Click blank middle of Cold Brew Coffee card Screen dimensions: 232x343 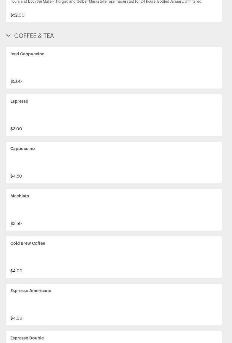pyautogui.click(x=114, y=257)
